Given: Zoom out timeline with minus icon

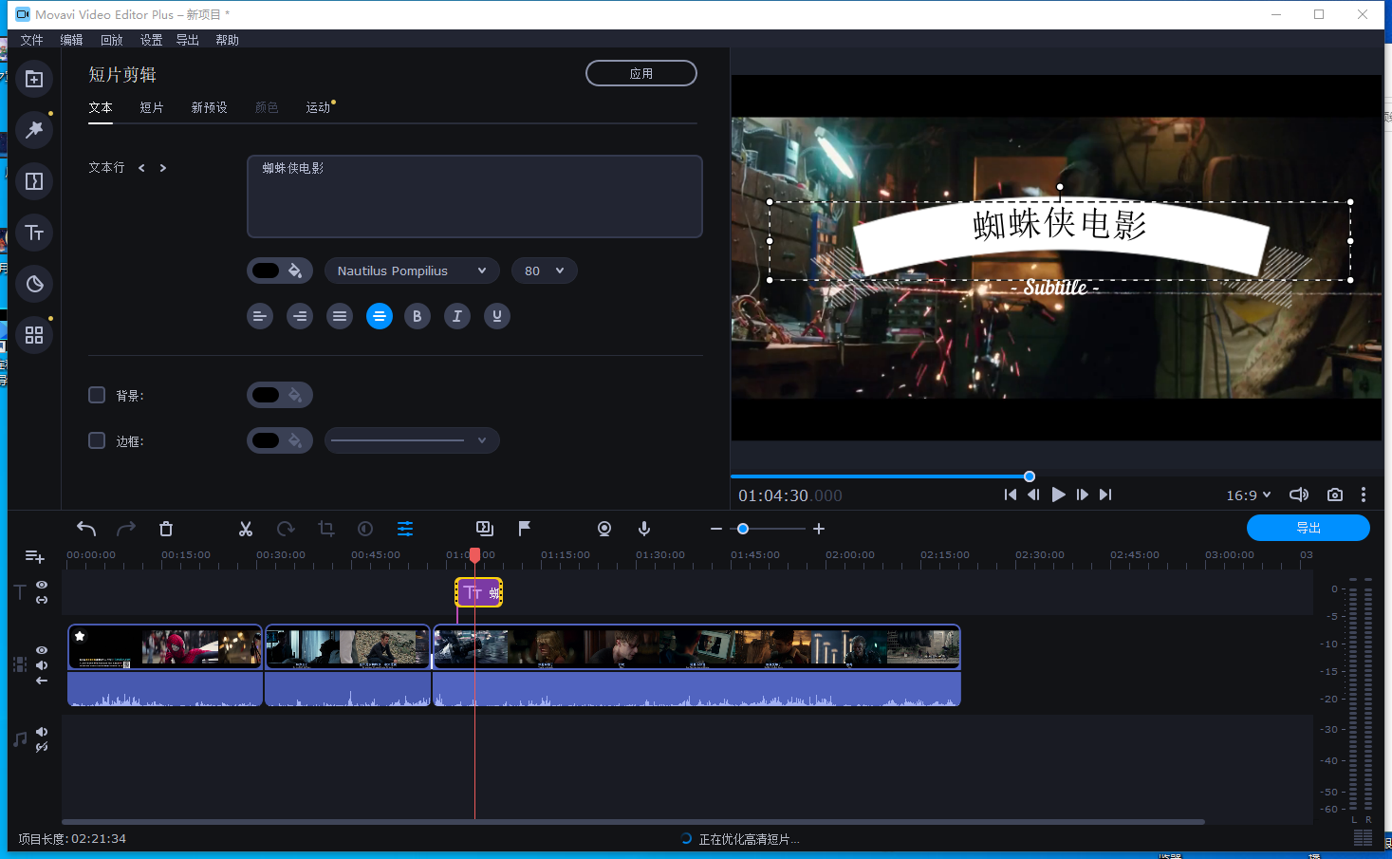Looking at the screenshot, I should [716, 529].
